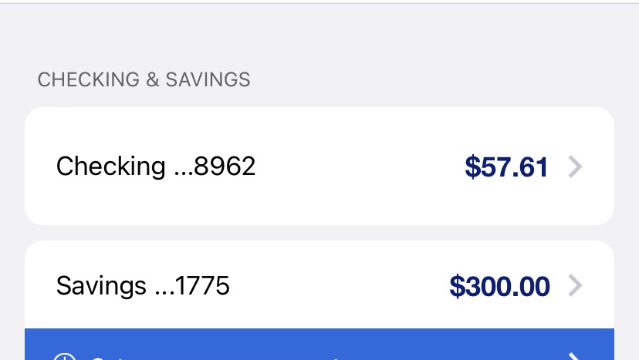
Task: Click the CHECKING & SAVINGS section header
Action: [144, 79]
